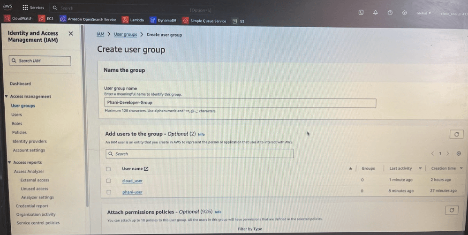Screen dimensions: 468x235
Task: Open CloudShell from the top bar
Action: (361, 13)
